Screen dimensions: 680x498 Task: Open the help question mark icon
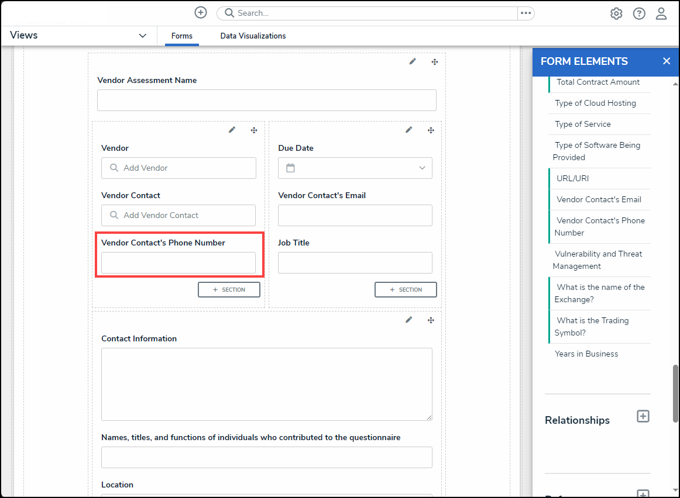pos(639,13)
